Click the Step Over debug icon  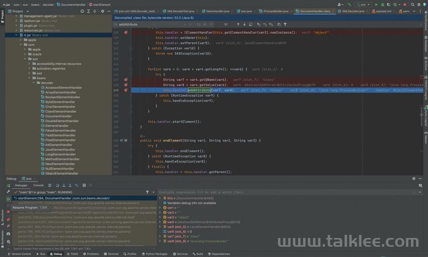click(58, 186)
